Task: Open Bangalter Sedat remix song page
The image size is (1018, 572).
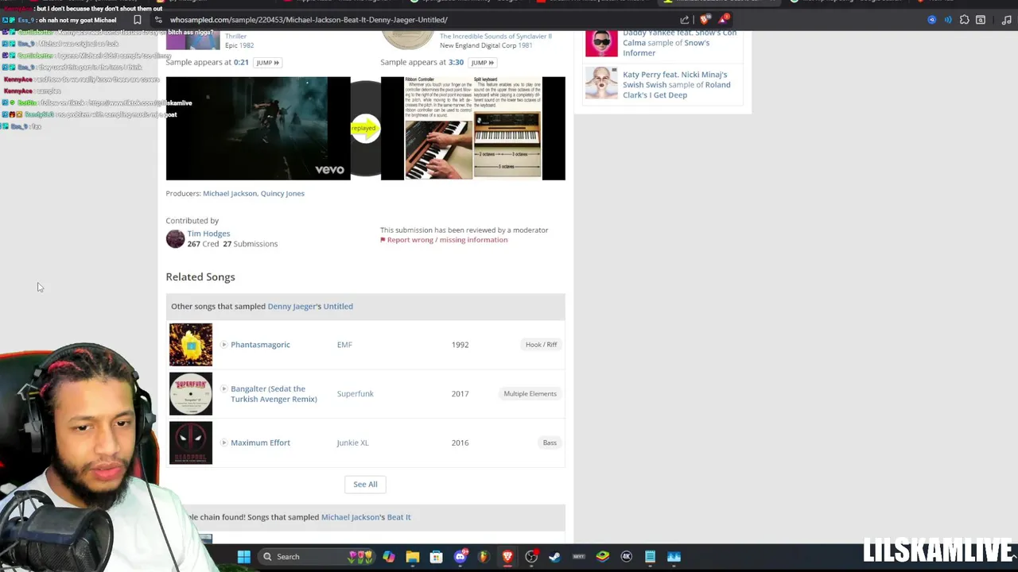Action: [x=274, y=394]
